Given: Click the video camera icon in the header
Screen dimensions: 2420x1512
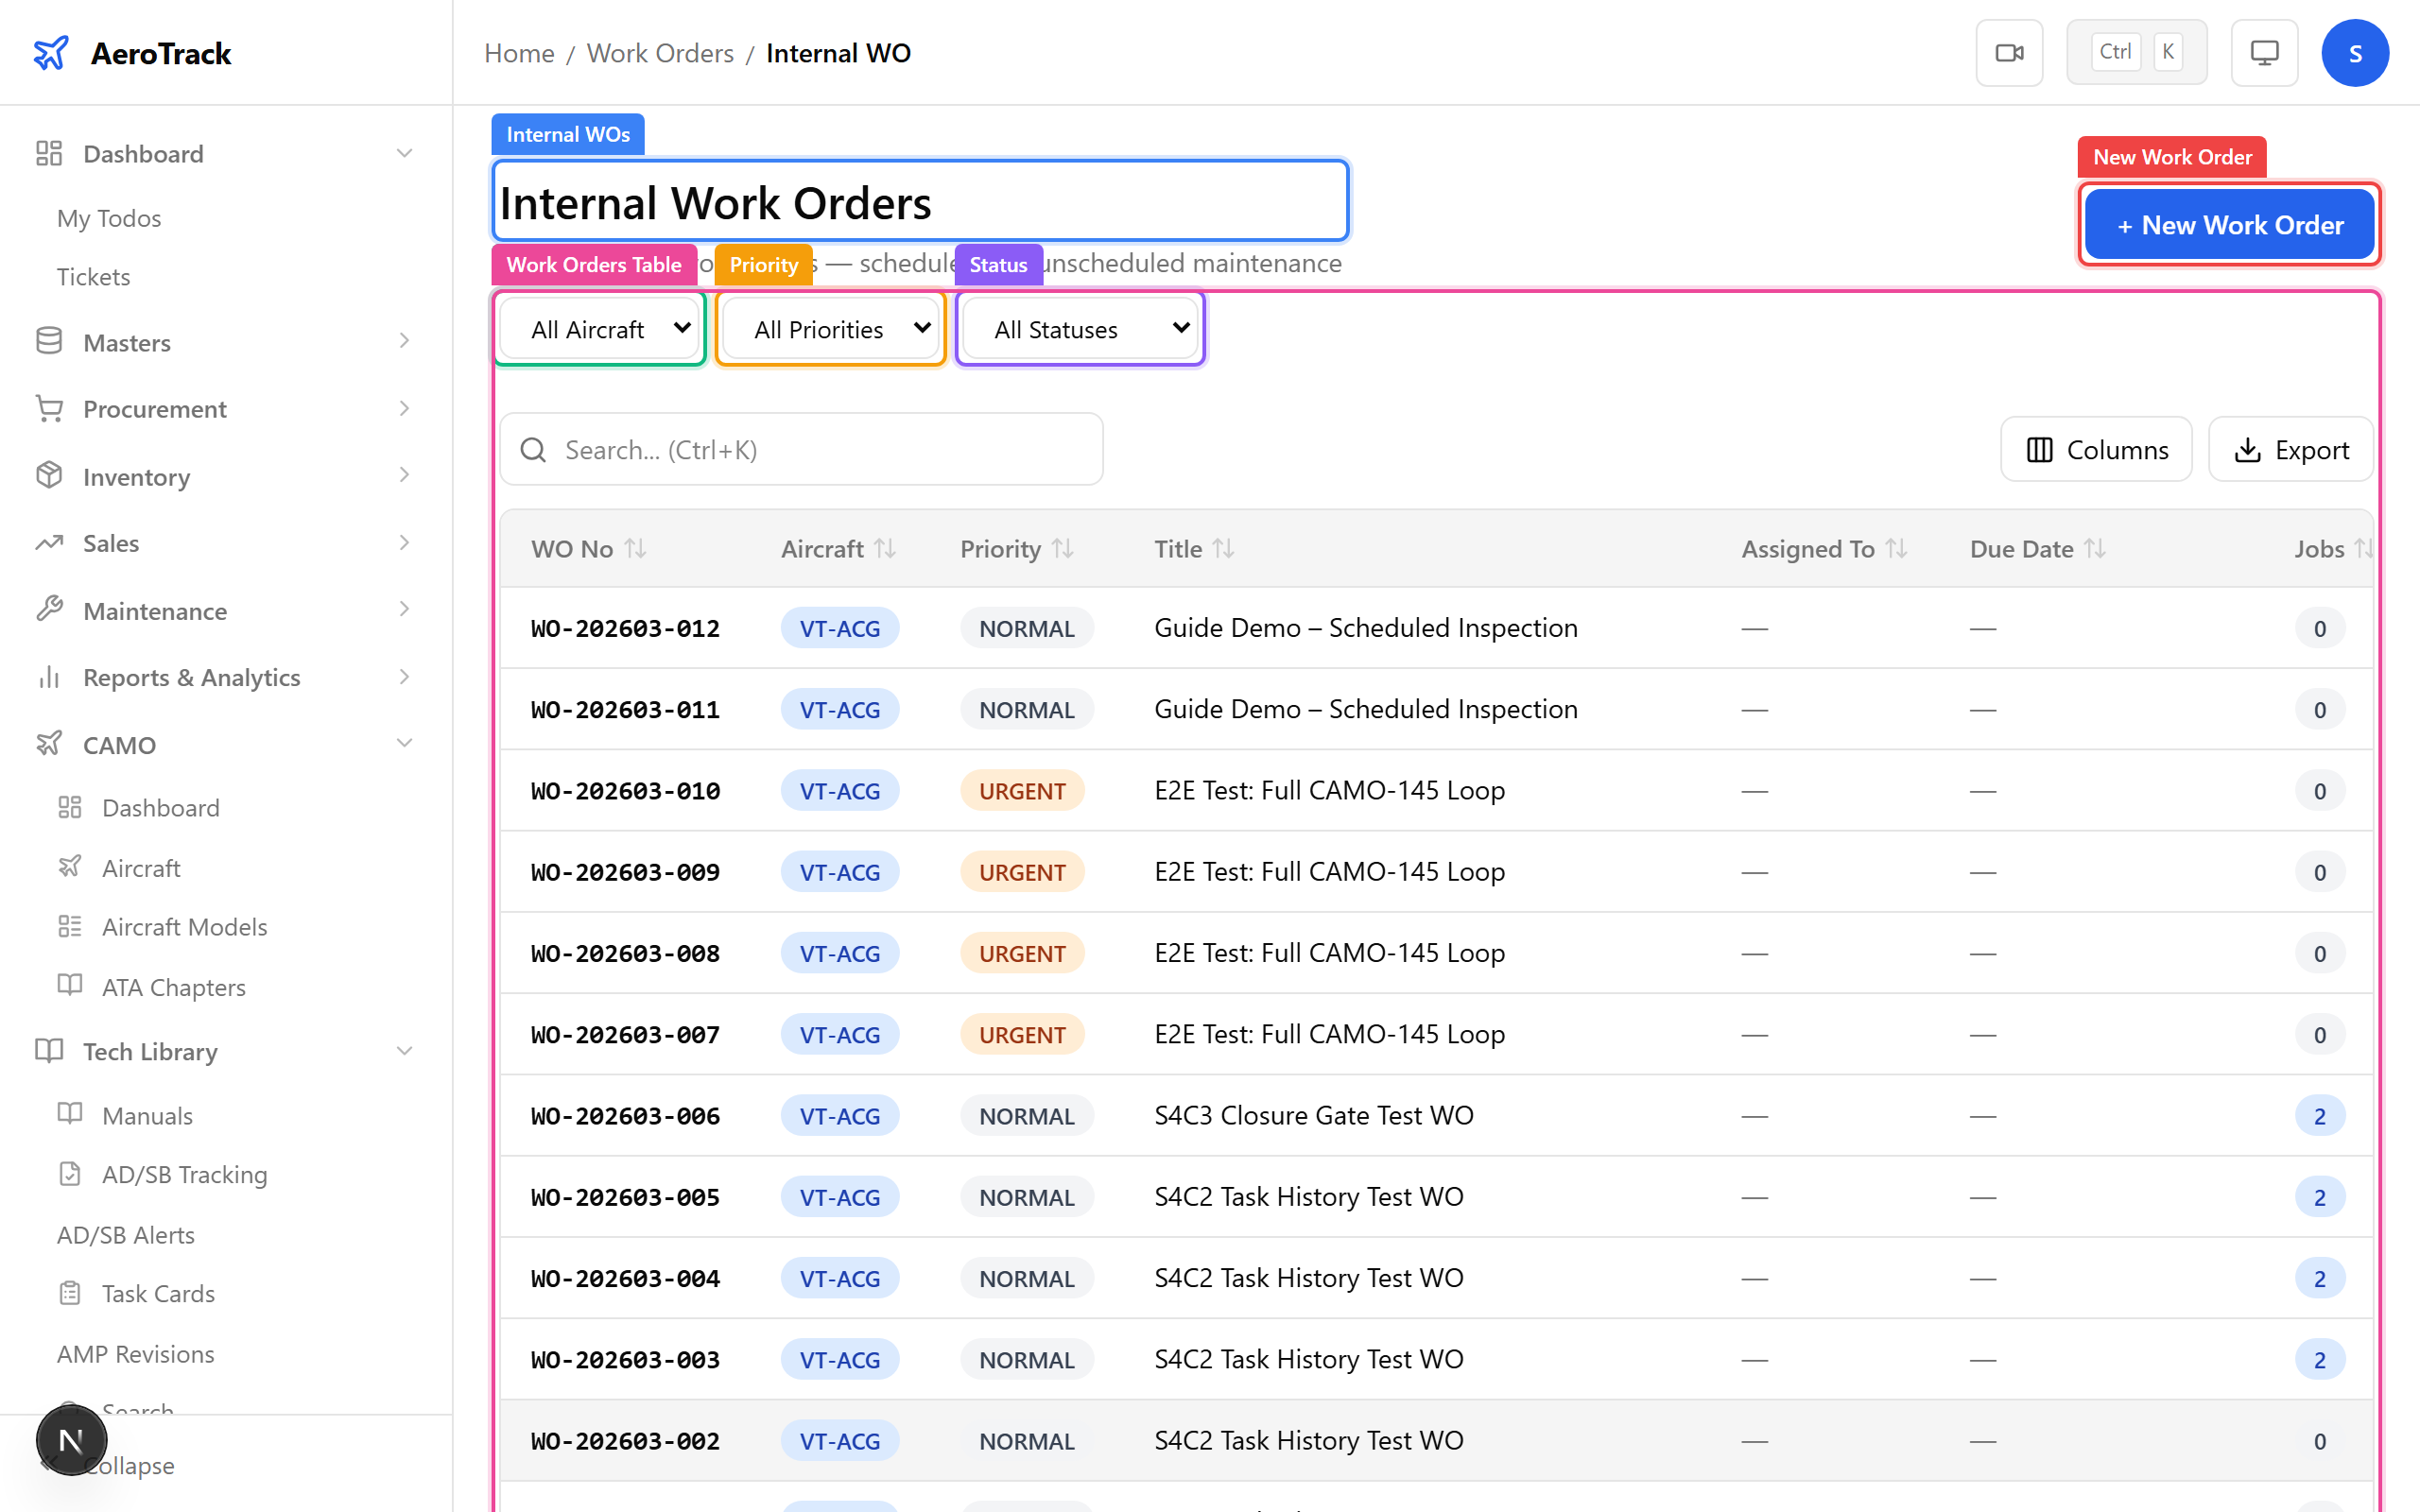Looking at the screenshot, I should tap(2009, 52).
